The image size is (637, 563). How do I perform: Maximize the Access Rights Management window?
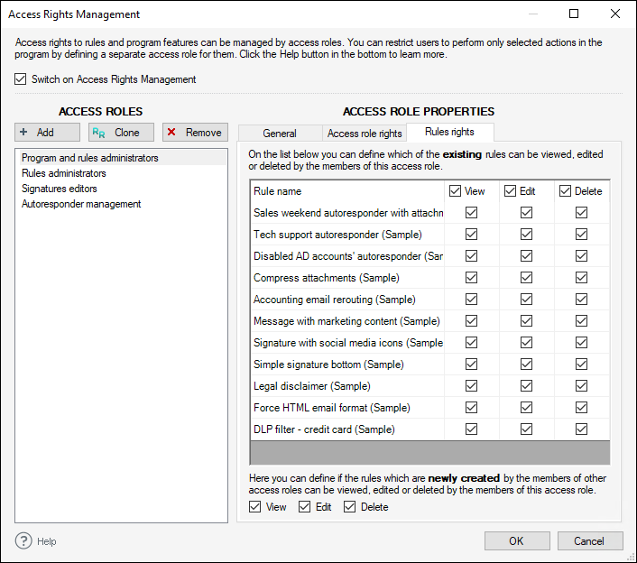click(574, 14)
